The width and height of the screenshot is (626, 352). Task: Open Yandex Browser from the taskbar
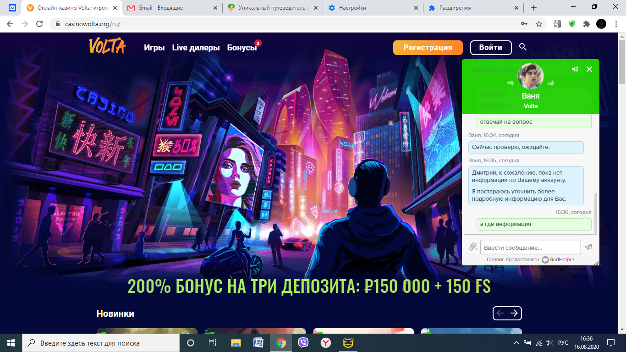point(325,343)
